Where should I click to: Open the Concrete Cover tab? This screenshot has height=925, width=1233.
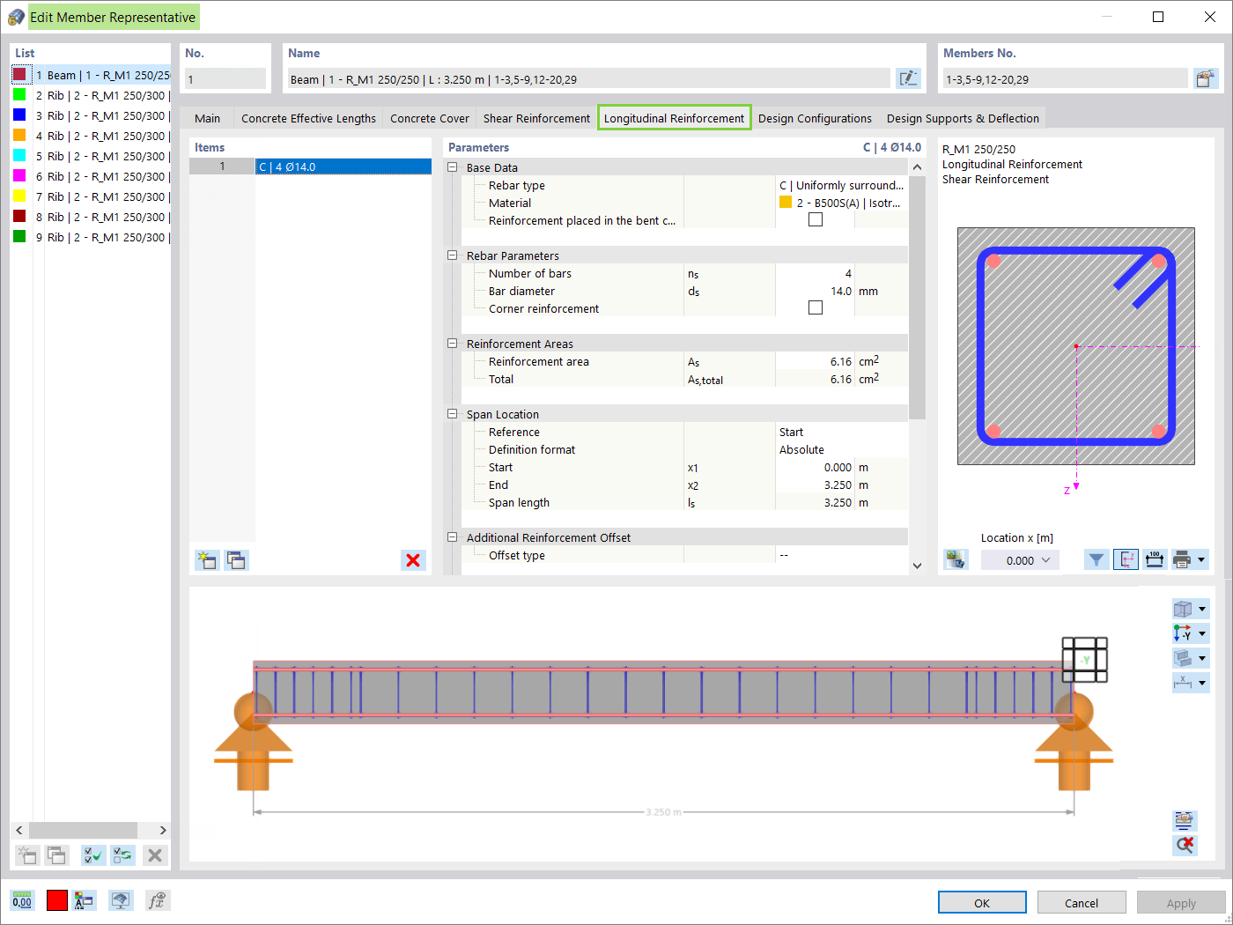[x=430, y=118]
